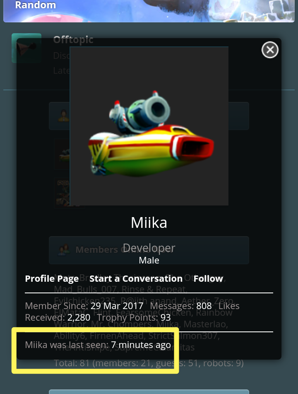This screenshot has width=298, height=394.
Task: Click the Likes Received count 2,280
Action: click(x=79, y=318)
